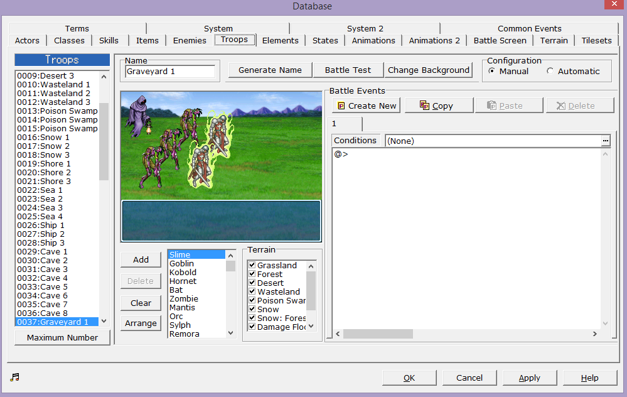Confirm with the OK button
Screen dimensions: 627x397
409,378
